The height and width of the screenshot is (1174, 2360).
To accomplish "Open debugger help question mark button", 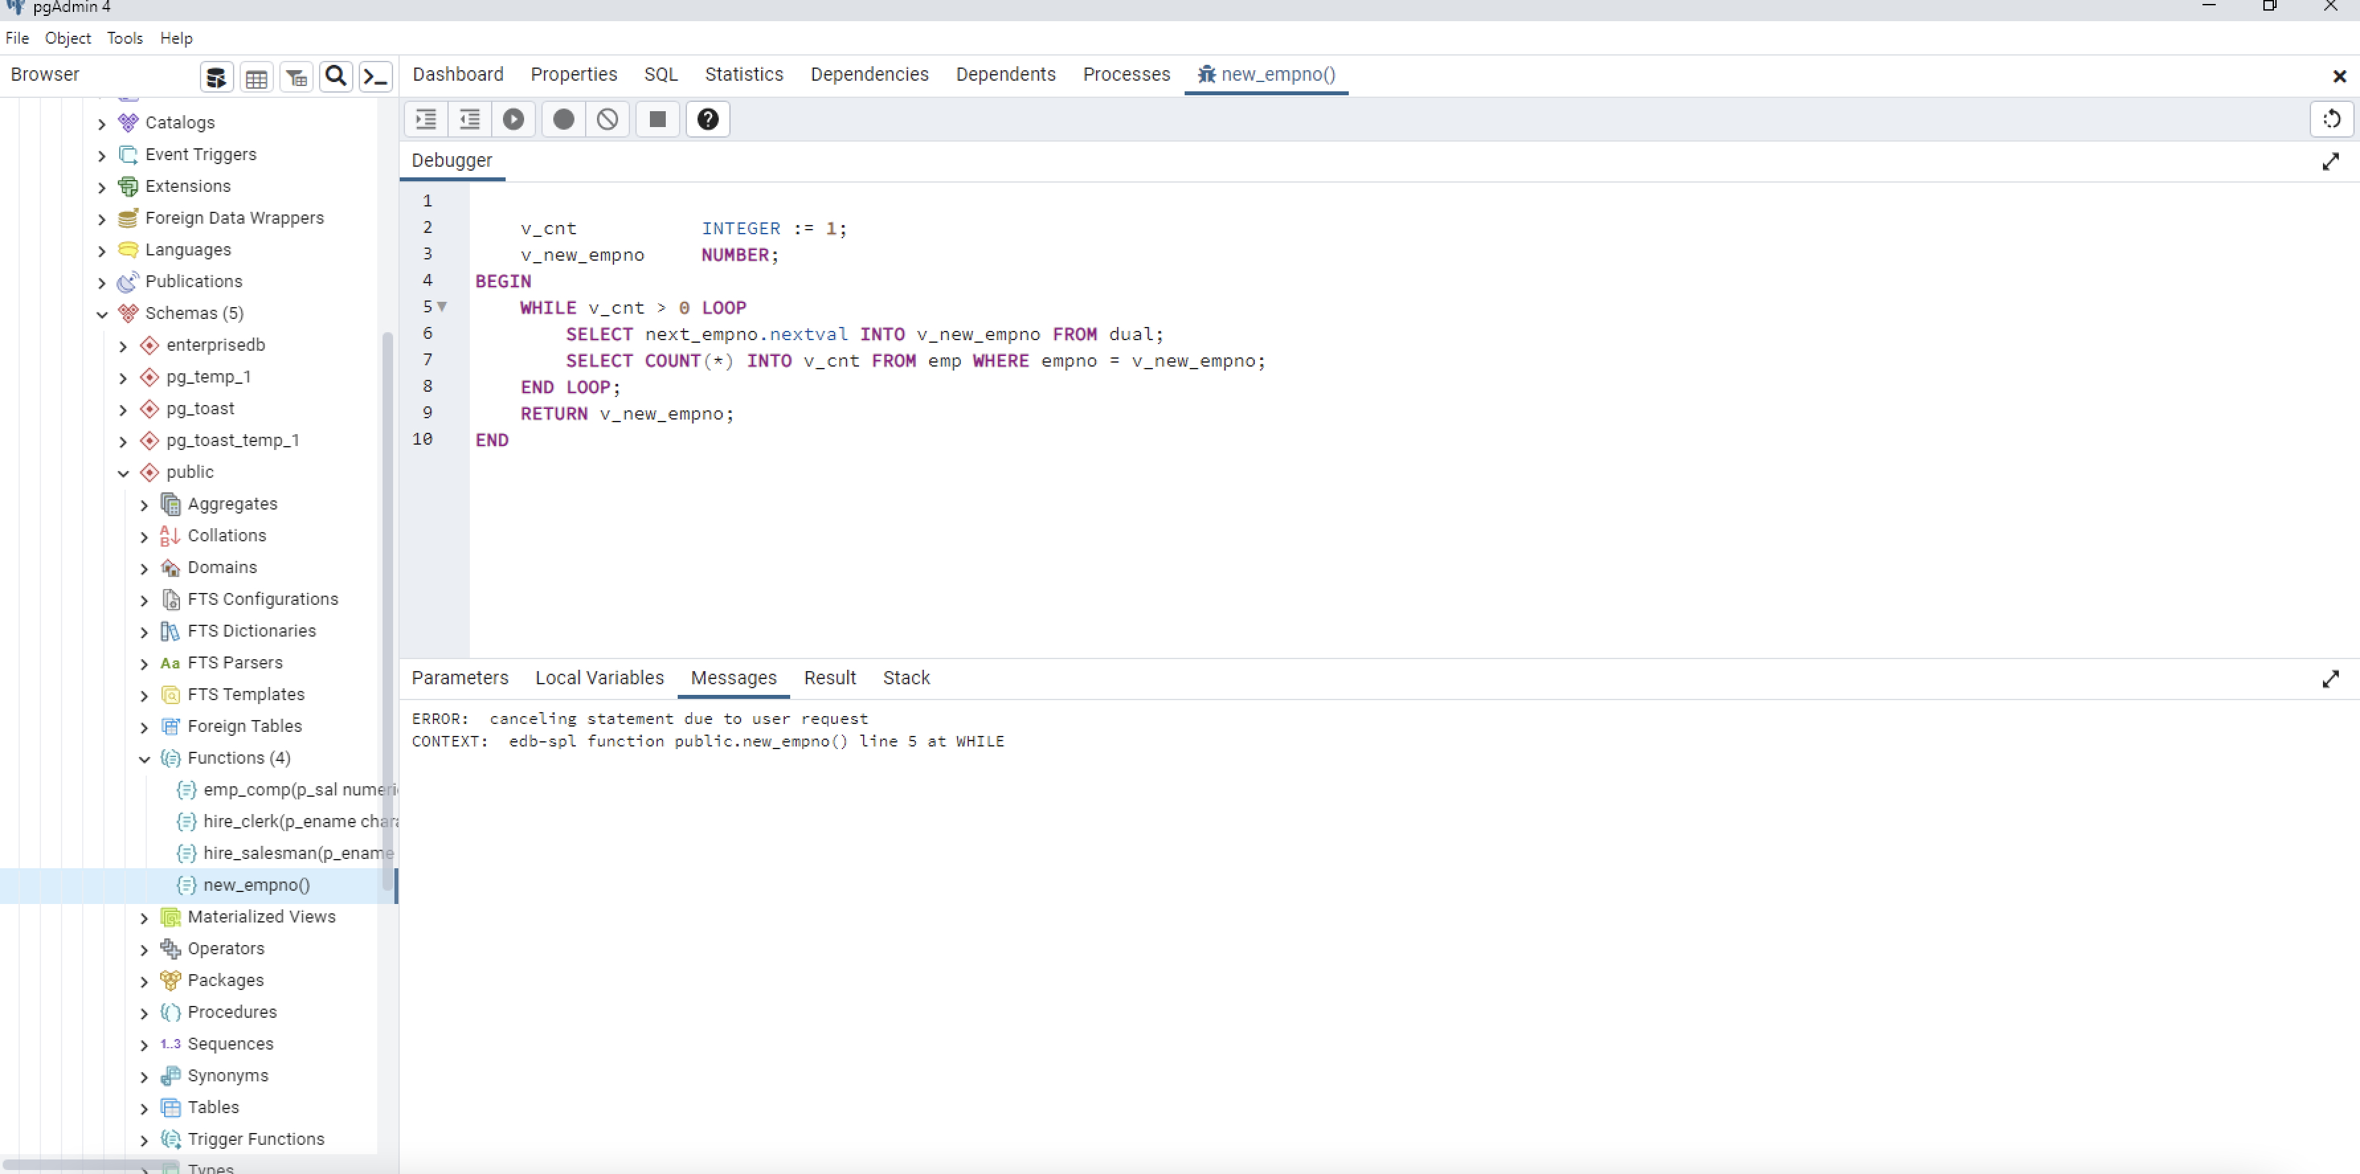I will tap(708, 119).
